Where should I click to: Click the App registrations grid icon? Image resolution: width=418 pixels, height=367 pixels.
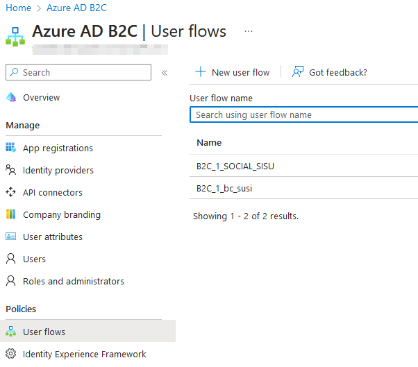click(11, 147)
